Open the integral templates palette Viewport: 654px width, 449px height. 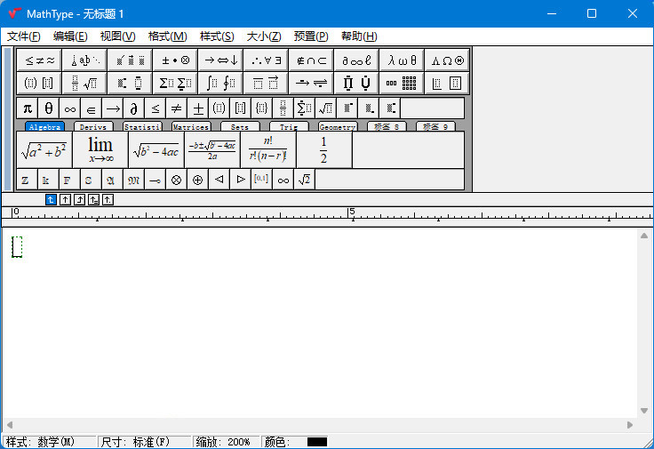(x=220, y=83)
